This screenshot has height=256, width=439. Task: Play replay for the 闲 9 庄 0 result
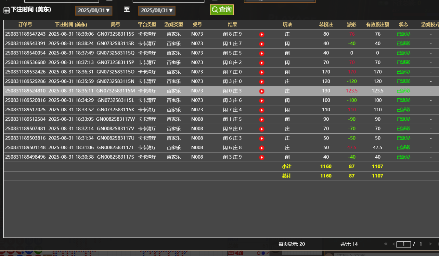coord(262,129)
